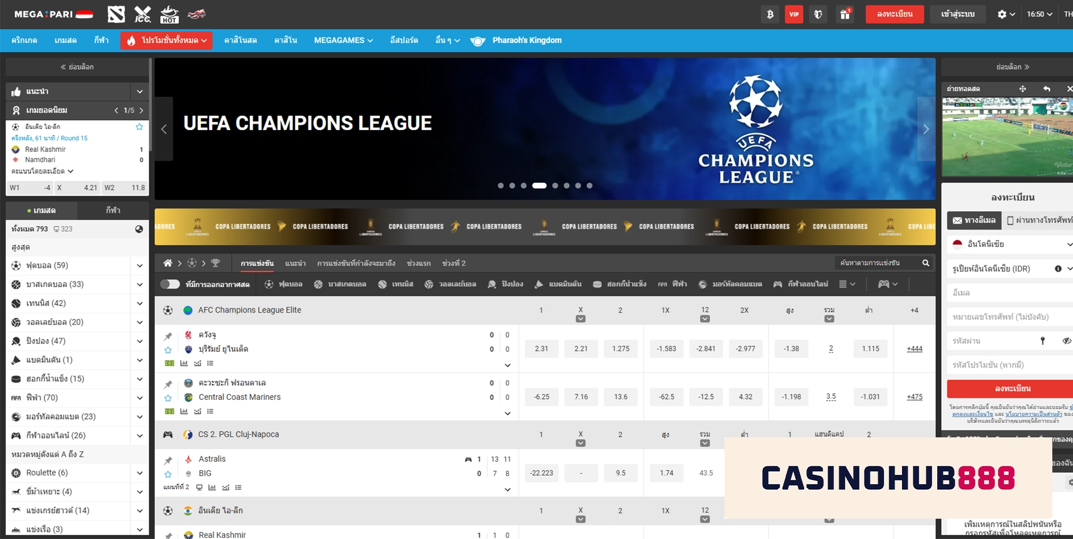Select the W2 odds 11.8
The image size is (1073, 539).
[x=125, y=188]
